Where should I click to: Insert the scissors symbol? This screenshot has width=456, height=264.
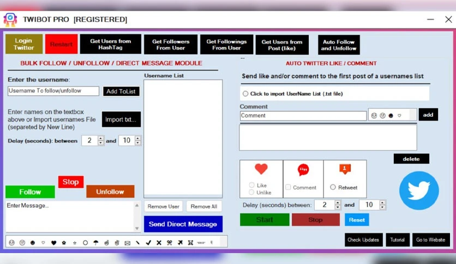[x=169, y=243]
